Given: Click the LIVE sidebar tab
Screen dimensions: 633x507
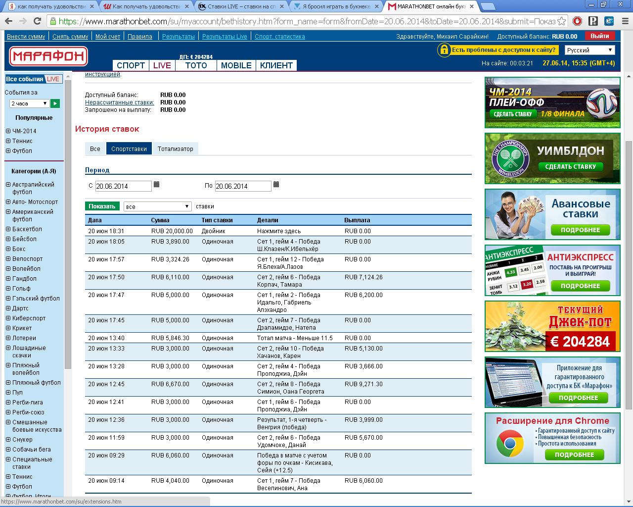Looking at the screenshot, I should (x=53, y=79).
